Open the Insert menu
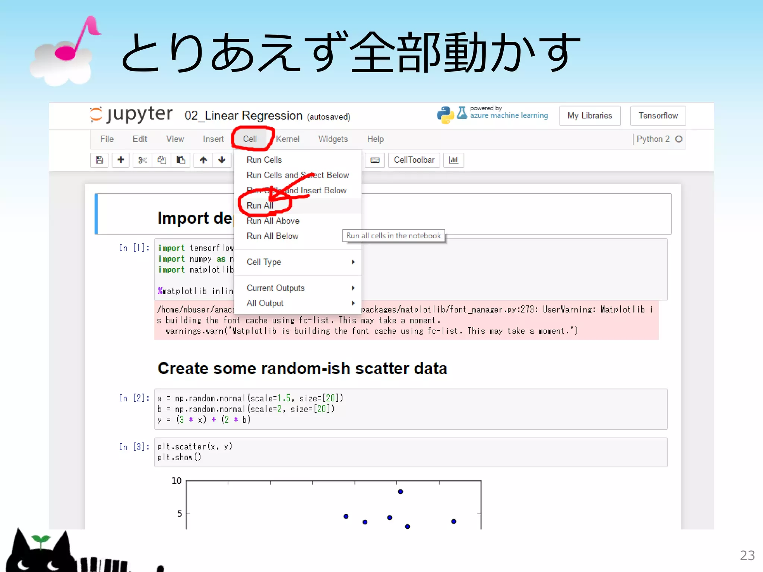Image resolution: width=763 pixels, height=572 pixels. pyautogui.click(x=213, y=139)
